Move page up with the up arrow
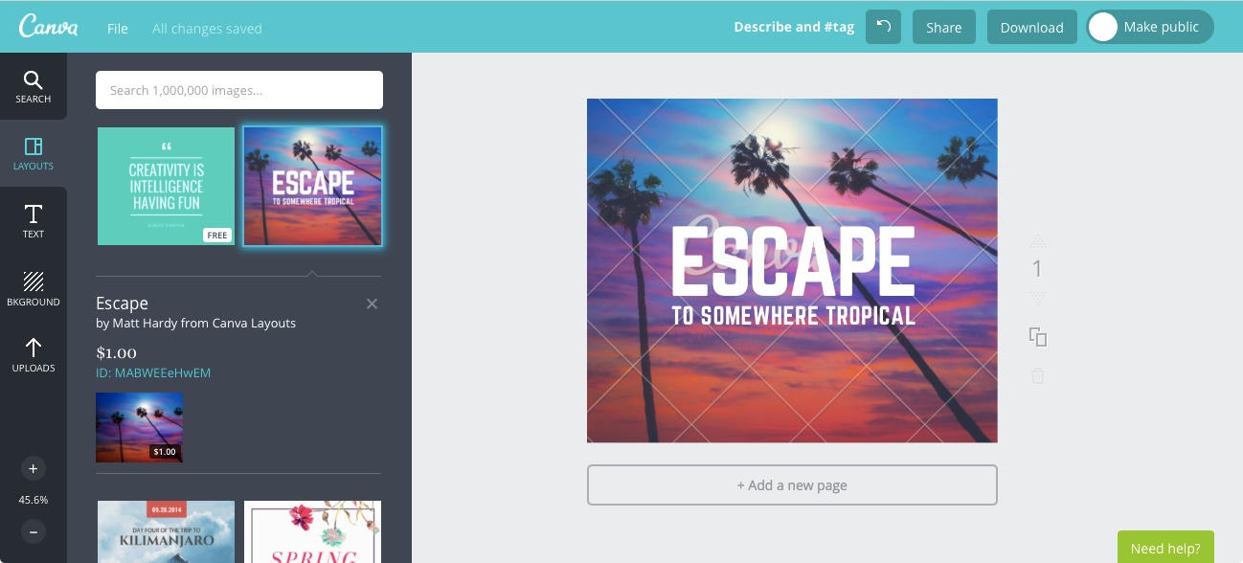The height and width of the screenshot is (563, 1243). click(1037, 241)
